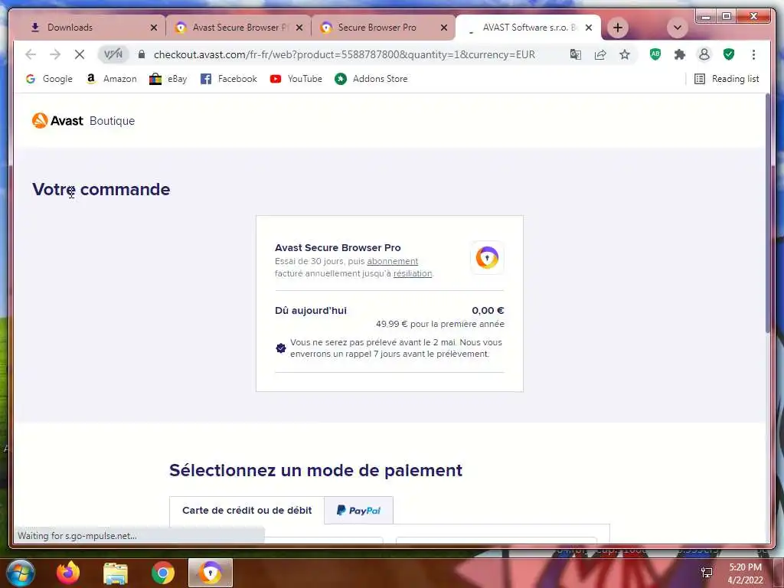Open Avast Security & Privacy Center shield
The height and width of the screenshot is (588, 784).
pos(729,54)
